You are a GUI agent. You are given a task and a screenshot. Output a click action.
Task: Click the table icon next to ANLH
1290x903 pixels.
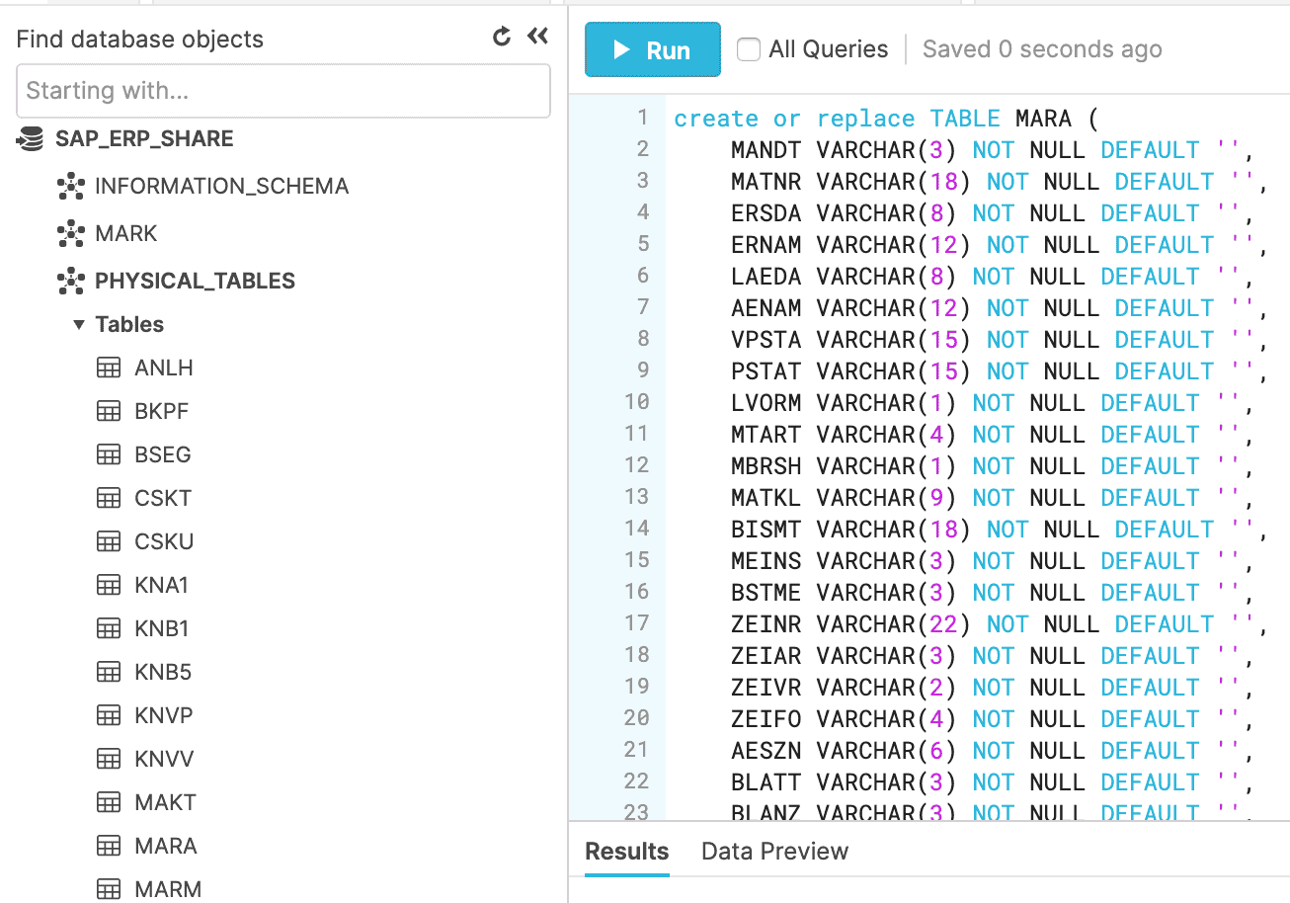109,369
